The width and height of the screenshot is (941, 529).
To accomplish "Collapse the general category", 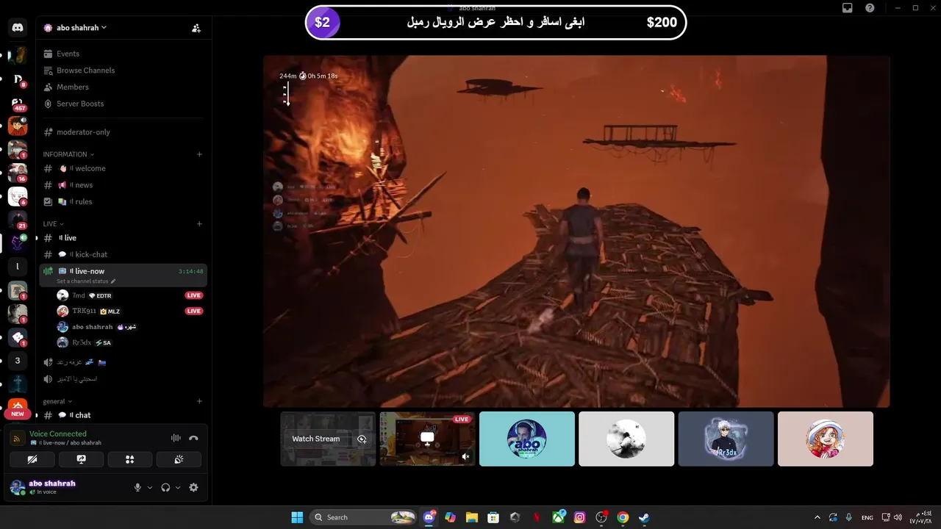I will [x=57, y=401].
